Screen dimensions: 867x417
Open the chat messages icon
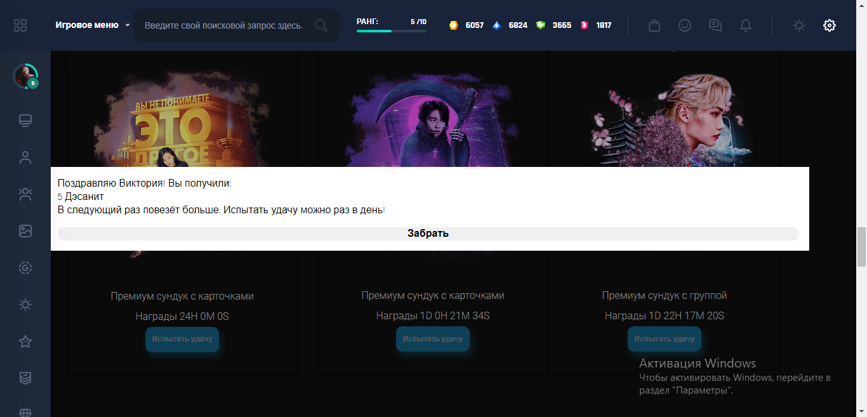[x=715, y=25]
